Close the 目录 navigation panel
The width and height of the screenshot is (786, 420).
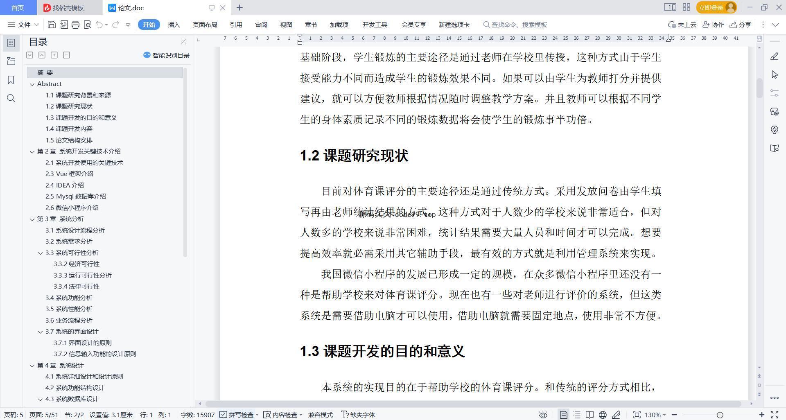183,41
